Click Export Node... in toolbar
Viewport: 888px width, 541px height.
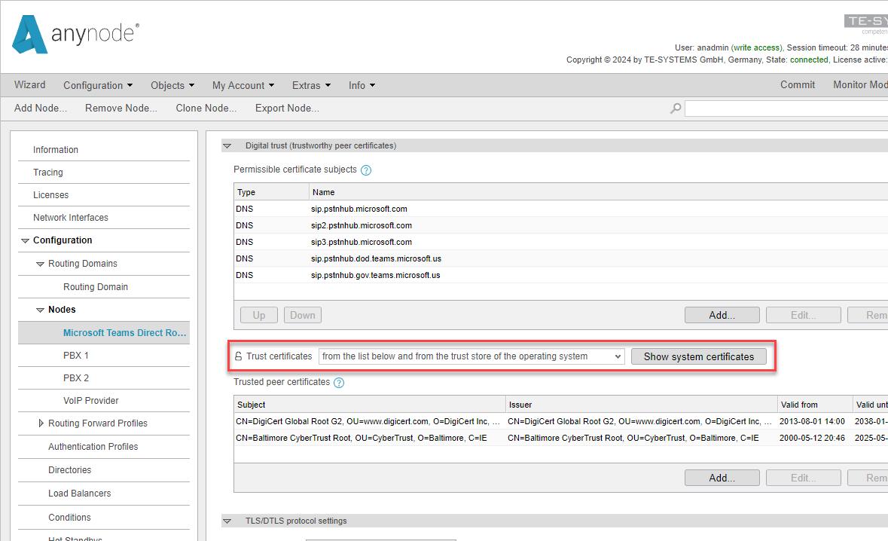287,109
